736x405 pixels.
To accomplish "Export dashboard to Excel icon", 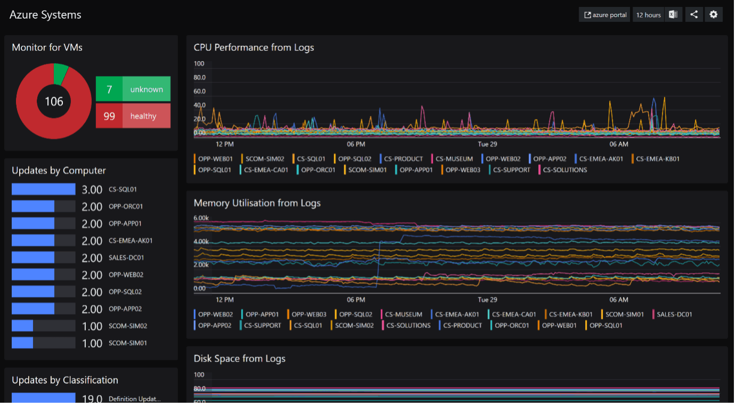I will (x=673, y=15).
